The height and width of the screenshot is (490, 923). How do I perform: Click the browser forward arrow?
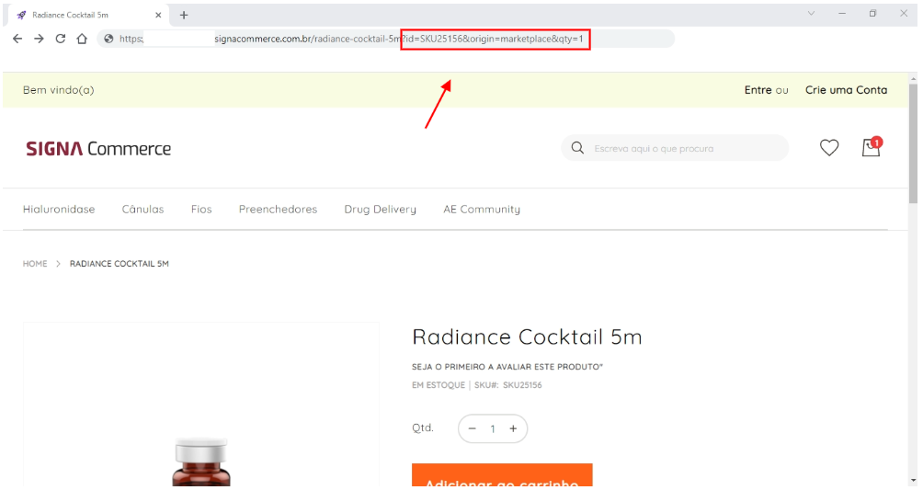click(39, 39)
